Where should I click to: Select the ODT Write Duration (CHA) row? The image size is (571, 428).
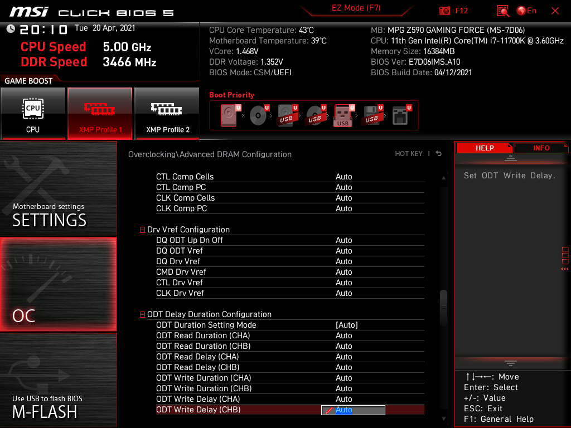[290, 378]
